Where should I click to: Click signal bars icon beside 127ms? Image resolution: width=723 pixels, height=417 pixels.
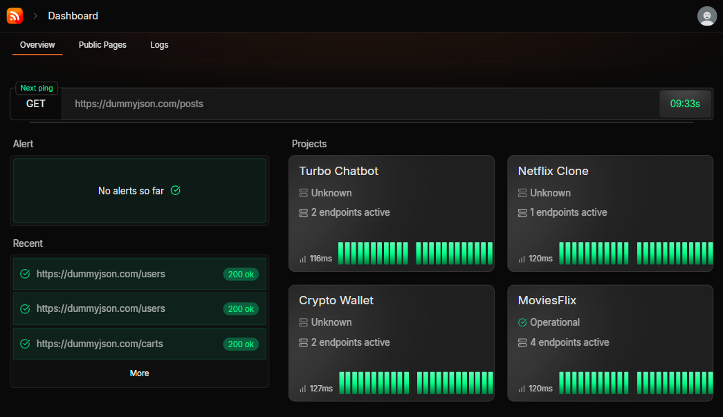pyautogui.click(x=303, y=389)
